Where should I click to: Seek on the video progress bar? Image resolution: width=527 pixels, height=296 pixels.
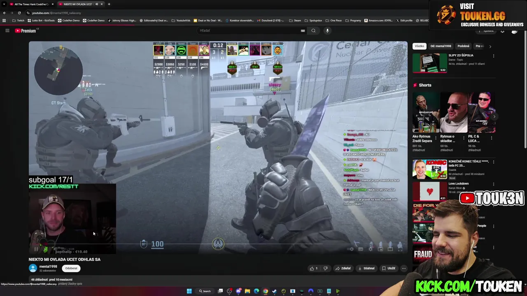coord(218,244)
